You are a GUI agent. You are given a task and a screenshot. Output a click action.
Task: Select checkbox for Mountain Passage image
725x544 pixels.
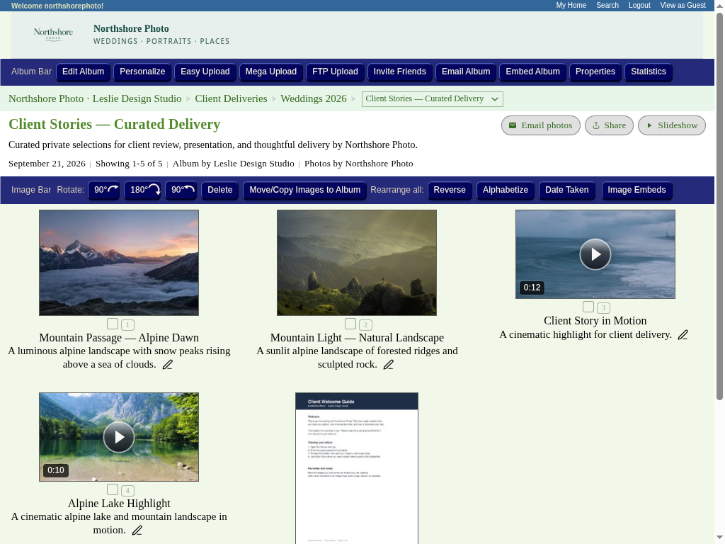point(113,323)
